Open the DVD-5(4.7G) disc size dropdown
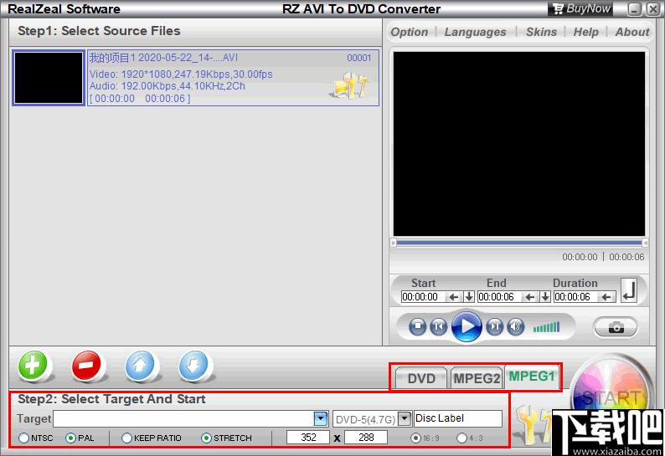 (x=405, y=418)
